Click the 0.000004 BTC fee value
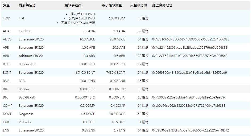This screenshot has width=252, height=136. point(85,97)
